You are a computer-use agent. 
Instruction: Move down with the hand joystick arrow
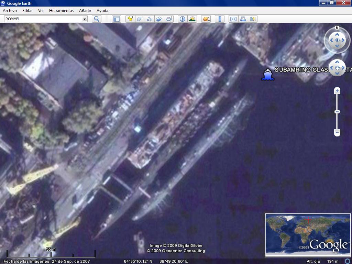click(x=337, y=74)
